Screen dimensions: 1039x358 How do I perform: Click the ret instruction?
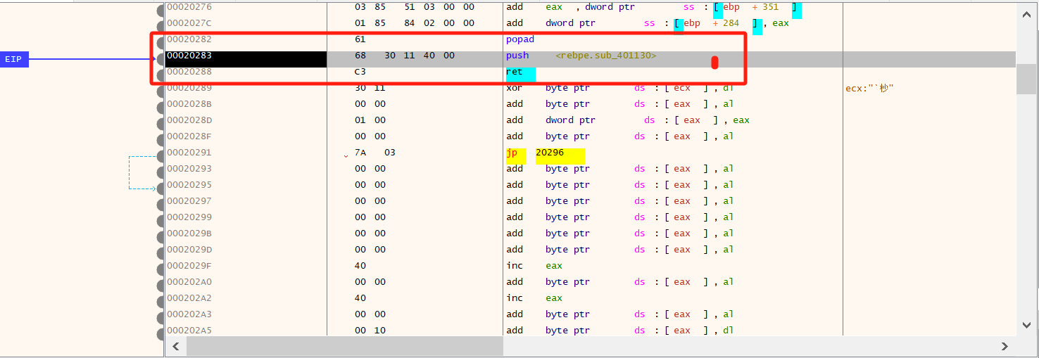tap(513, 72)
